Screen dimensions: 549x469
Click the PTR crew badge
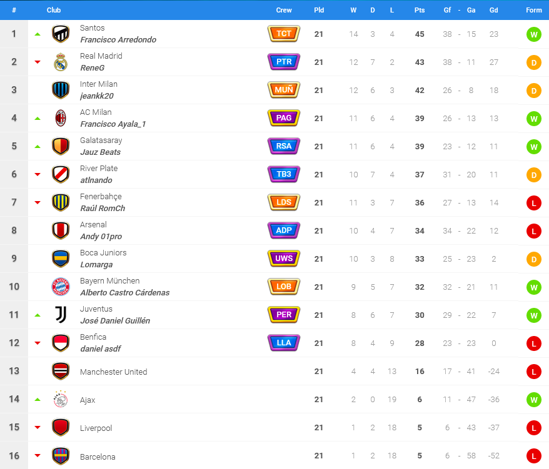[x=284, y=62]
